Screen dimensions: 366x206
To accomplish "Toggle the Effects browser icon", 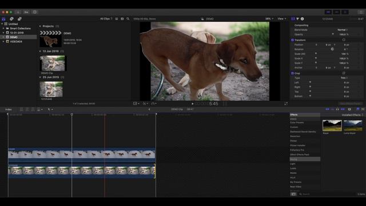I will 358,109.
